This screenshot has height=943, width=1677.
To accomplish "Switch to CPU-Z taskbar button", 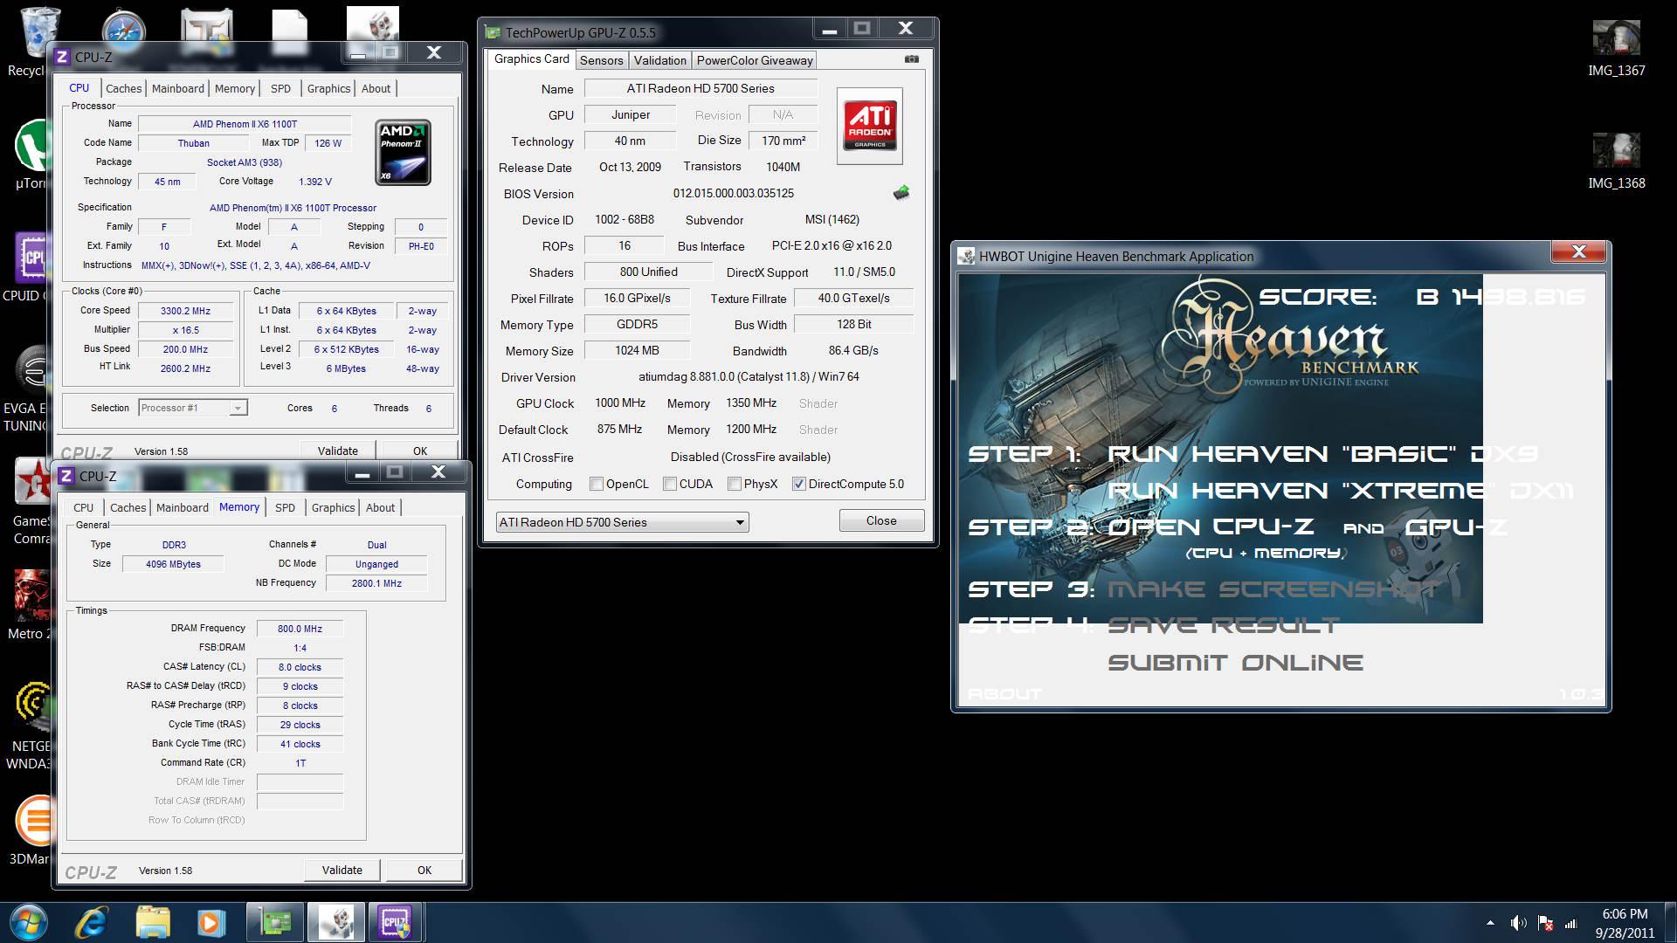I will (395, 922).
